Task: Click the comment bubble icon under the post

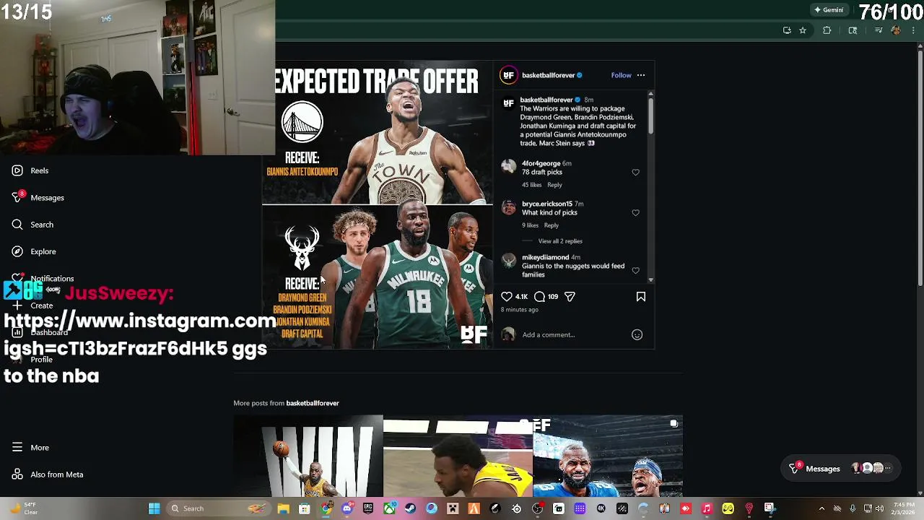Action: pyautogui.click(x=539, y=296)
